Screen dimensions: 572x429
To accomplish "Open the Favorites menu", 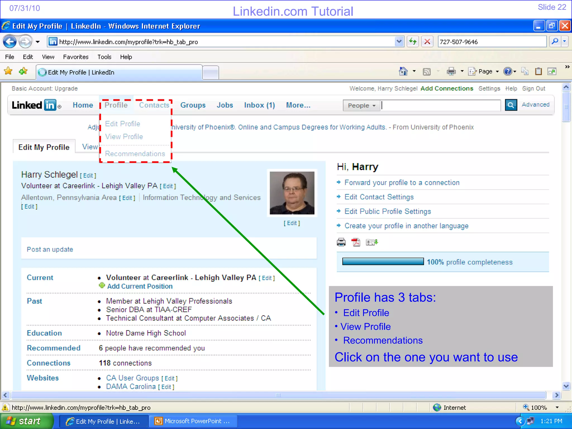I will (76, 57).
